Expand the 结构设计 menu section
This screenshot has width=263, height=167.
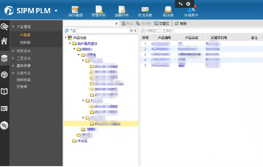tap(23, 51)
